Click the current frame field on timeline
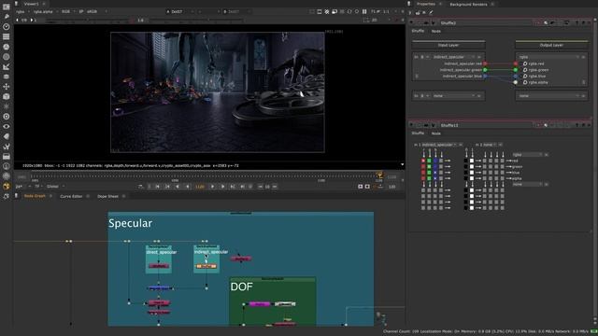Screen dimensions: 598x336 point(200,187)
